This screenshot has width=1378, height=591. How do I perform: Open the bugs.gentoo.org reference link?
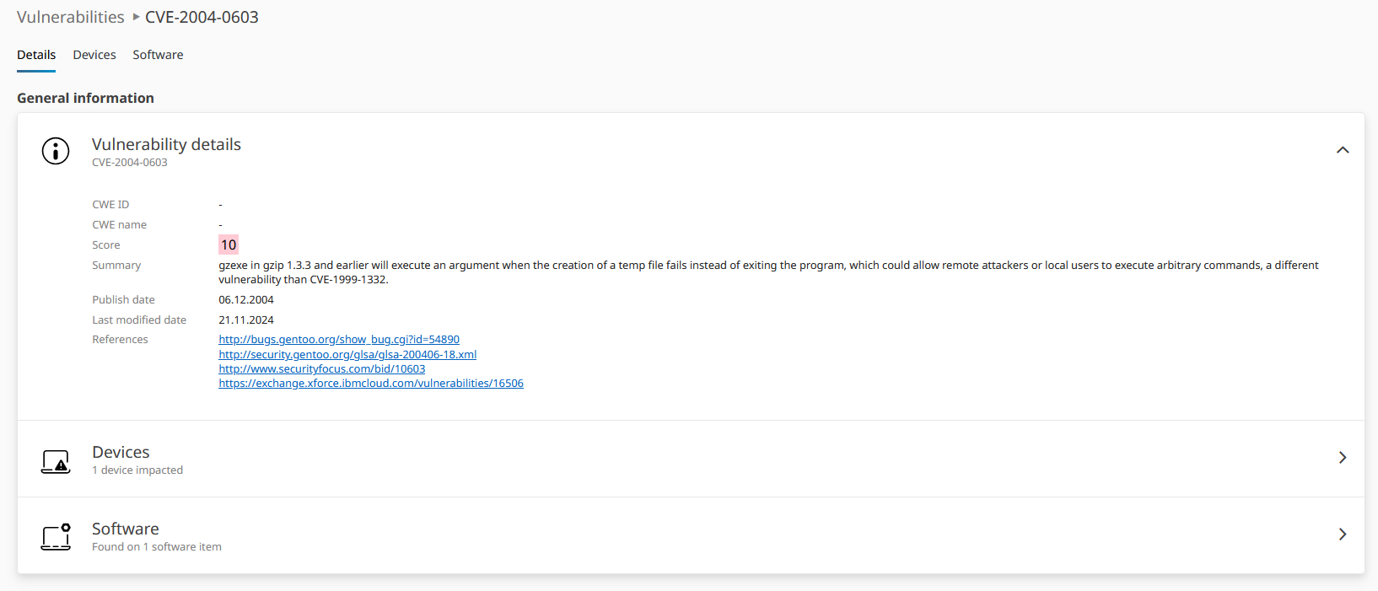point(339,340)
